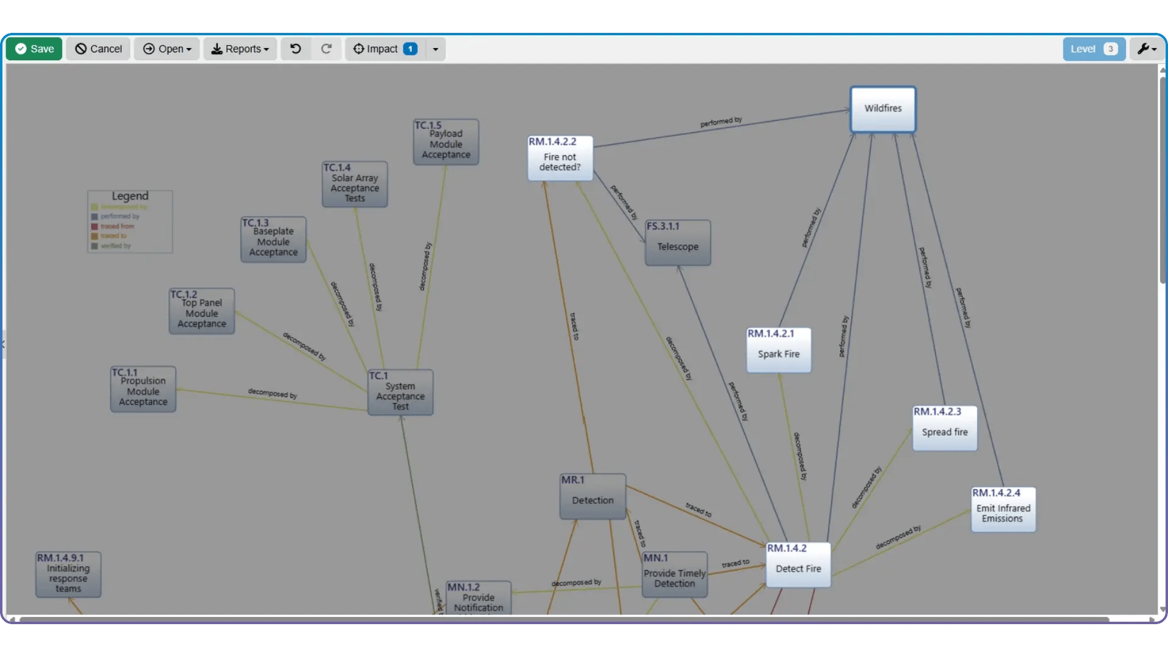Click 'performed by' label near Wildfires top edge
The width and height of the screenshot is (1168, 657).
(x=721, y=122)
